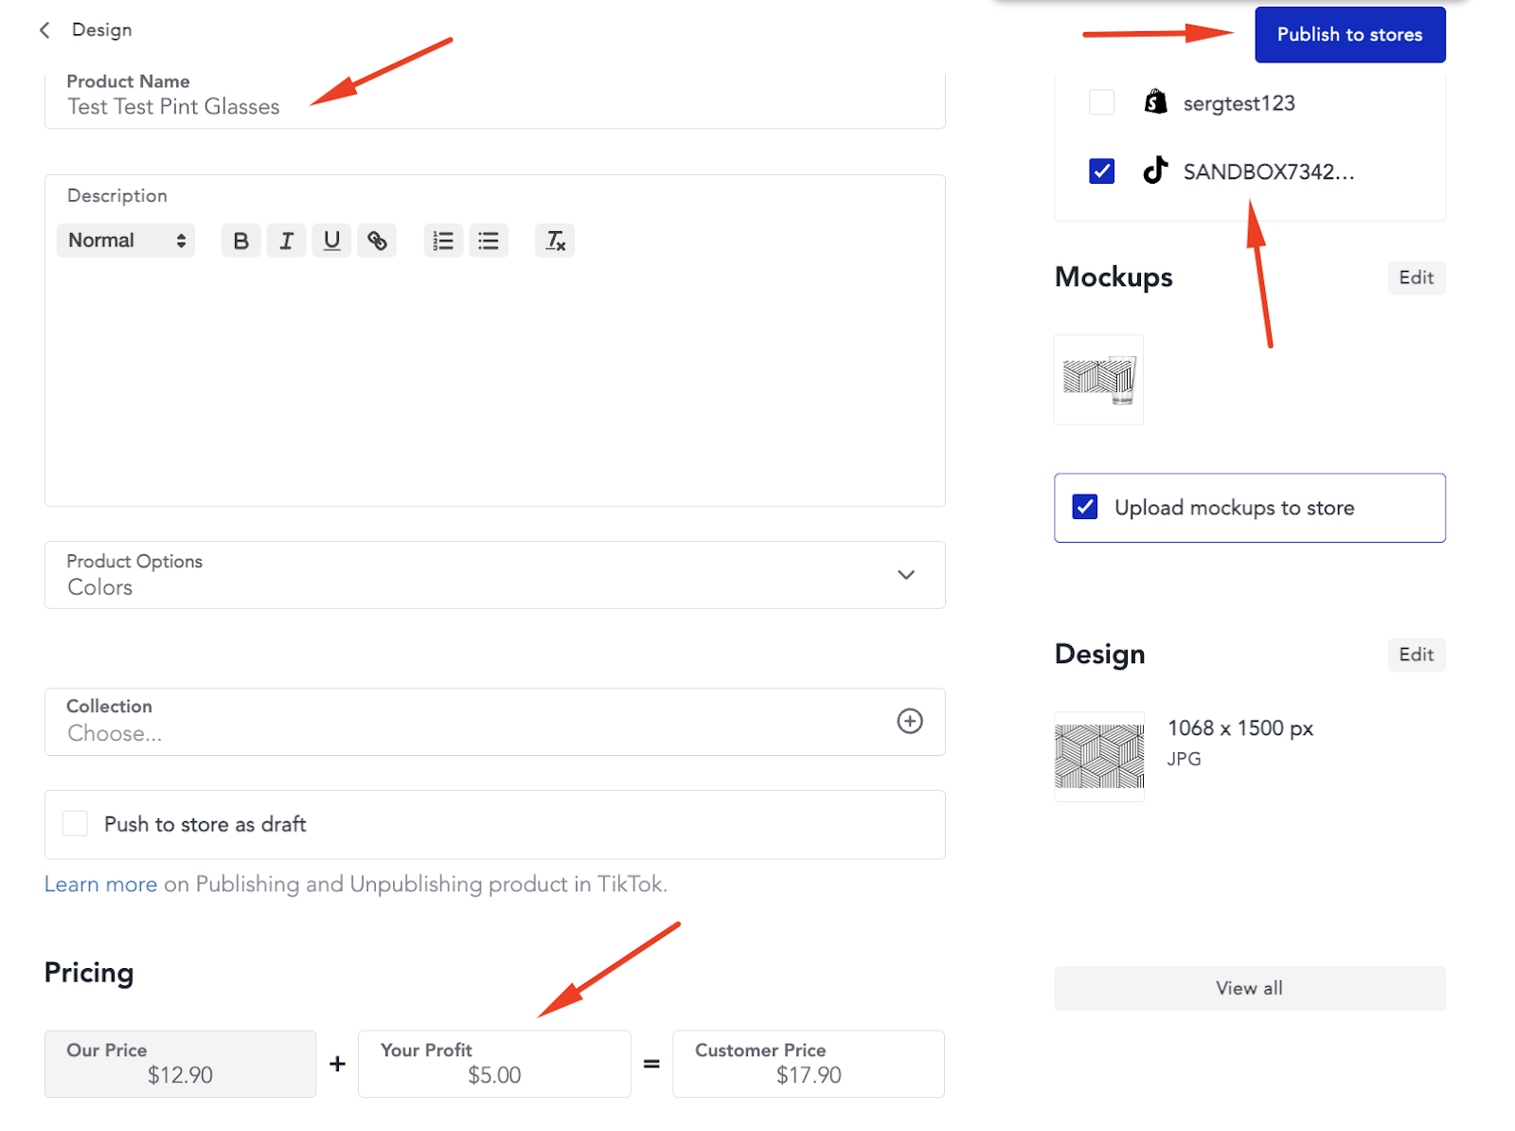Edit the Customer Price field

point(809,1064)
